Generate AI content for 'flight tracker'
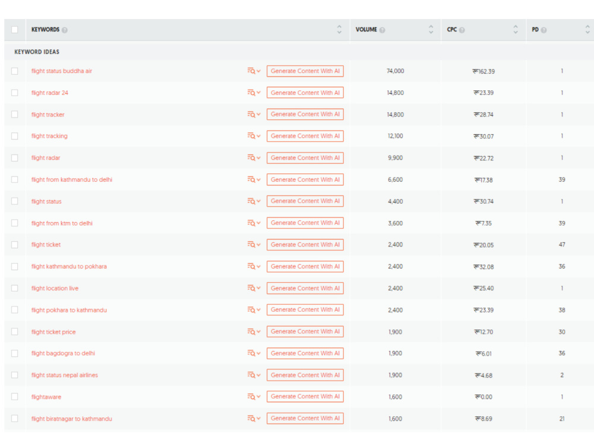This screenshot has height=446, width=594. click(305, 115)
